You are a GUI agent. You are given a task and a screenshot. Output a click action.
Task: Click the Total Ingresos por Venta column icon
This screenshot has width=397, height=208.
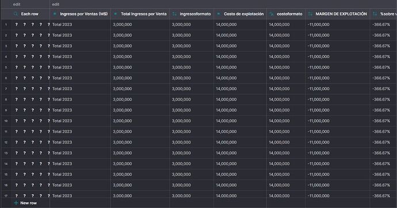tap(116, 14)
